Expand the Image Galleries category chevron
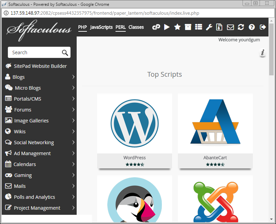276x224 pixels. (73, 120)
